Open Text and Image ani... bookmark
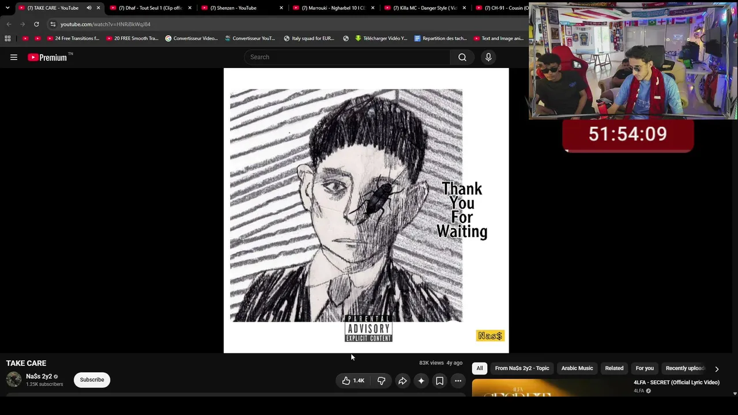The image size is (738, 415). tap(499, 39)
